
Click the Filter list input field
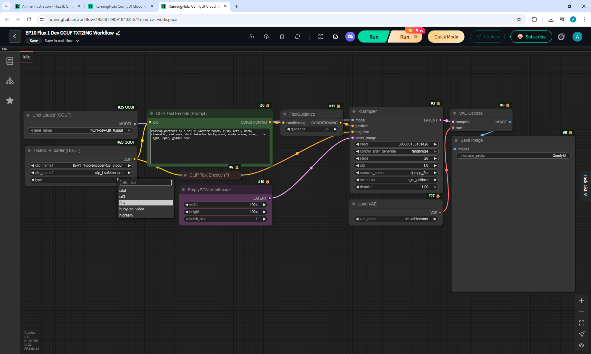tap(146, 183)
